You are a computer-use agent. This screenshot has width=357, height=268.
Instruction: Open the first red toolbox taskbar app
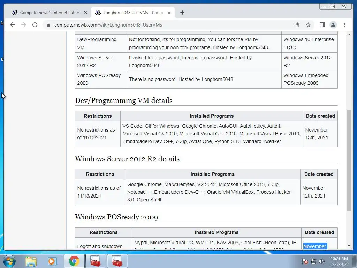click(x=96, y=261)
